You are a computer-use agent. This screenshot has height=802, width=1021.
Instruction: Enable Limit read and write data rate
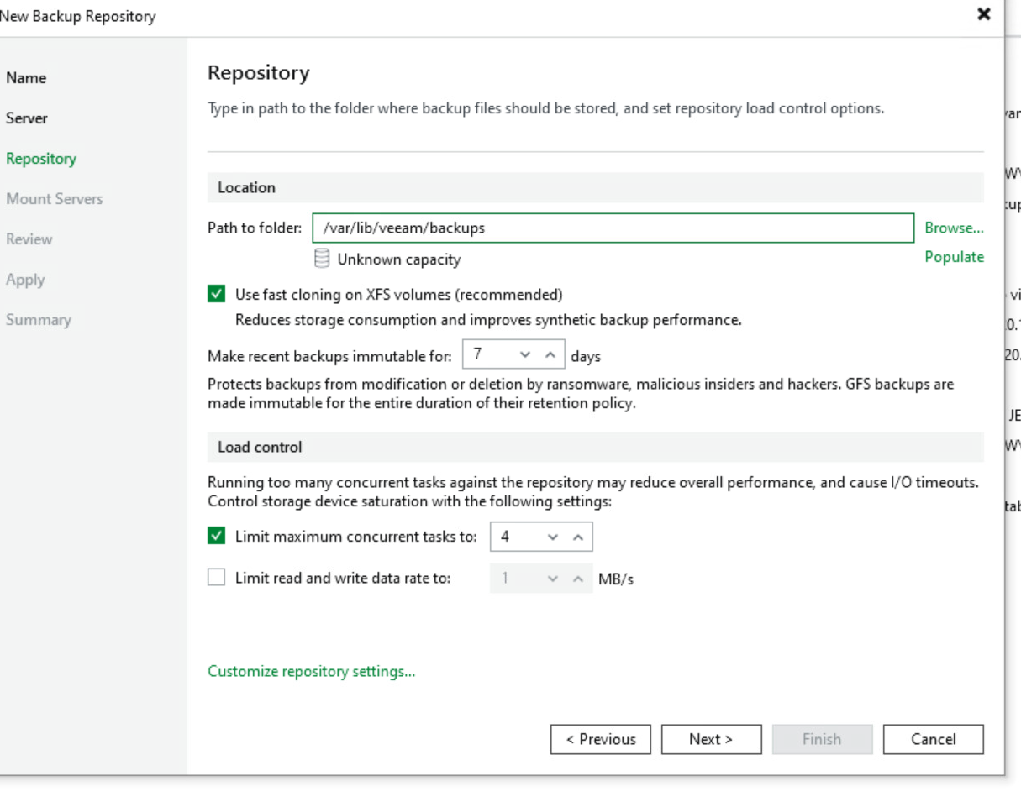217,578
